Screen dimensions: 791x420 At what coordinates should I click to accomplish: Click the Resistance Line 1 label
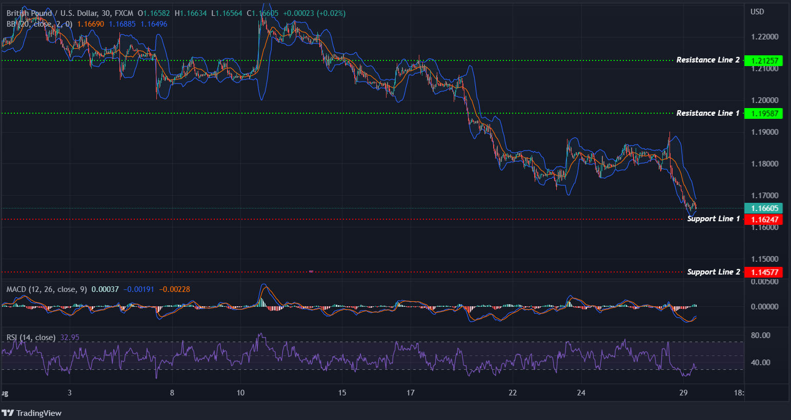click(707, 113)
